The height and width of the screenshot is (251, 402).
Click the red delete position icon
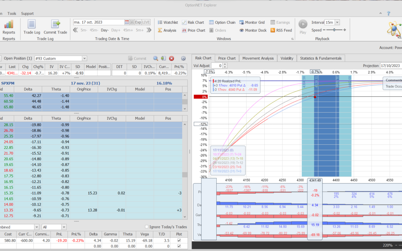(x=172, y=58)
